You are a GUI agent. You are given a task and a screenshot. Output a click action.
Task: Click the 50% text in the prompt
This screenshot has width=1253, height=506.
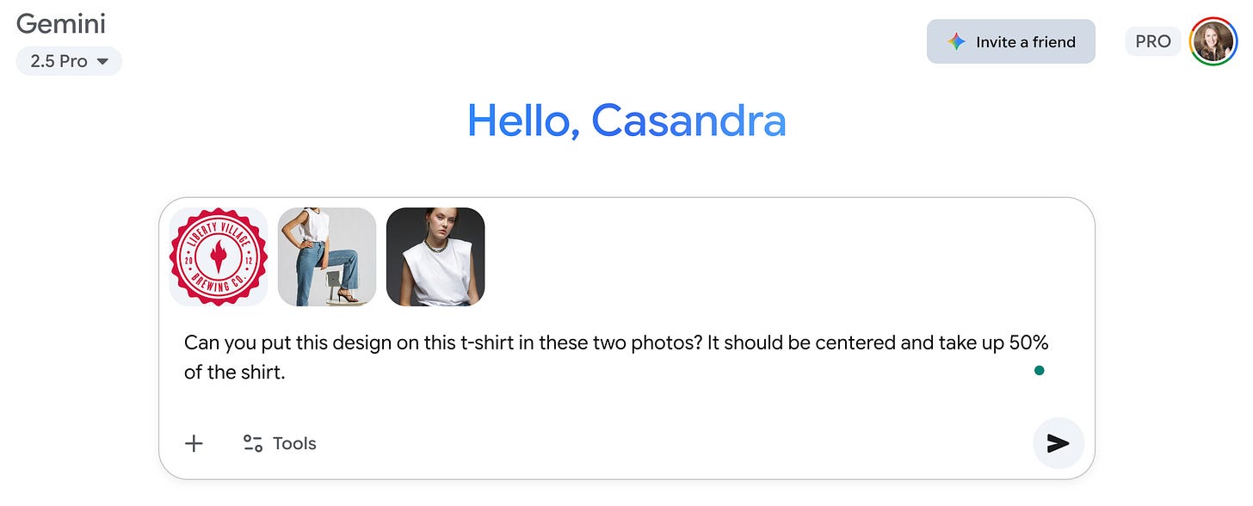click(x=1028, y=342)
